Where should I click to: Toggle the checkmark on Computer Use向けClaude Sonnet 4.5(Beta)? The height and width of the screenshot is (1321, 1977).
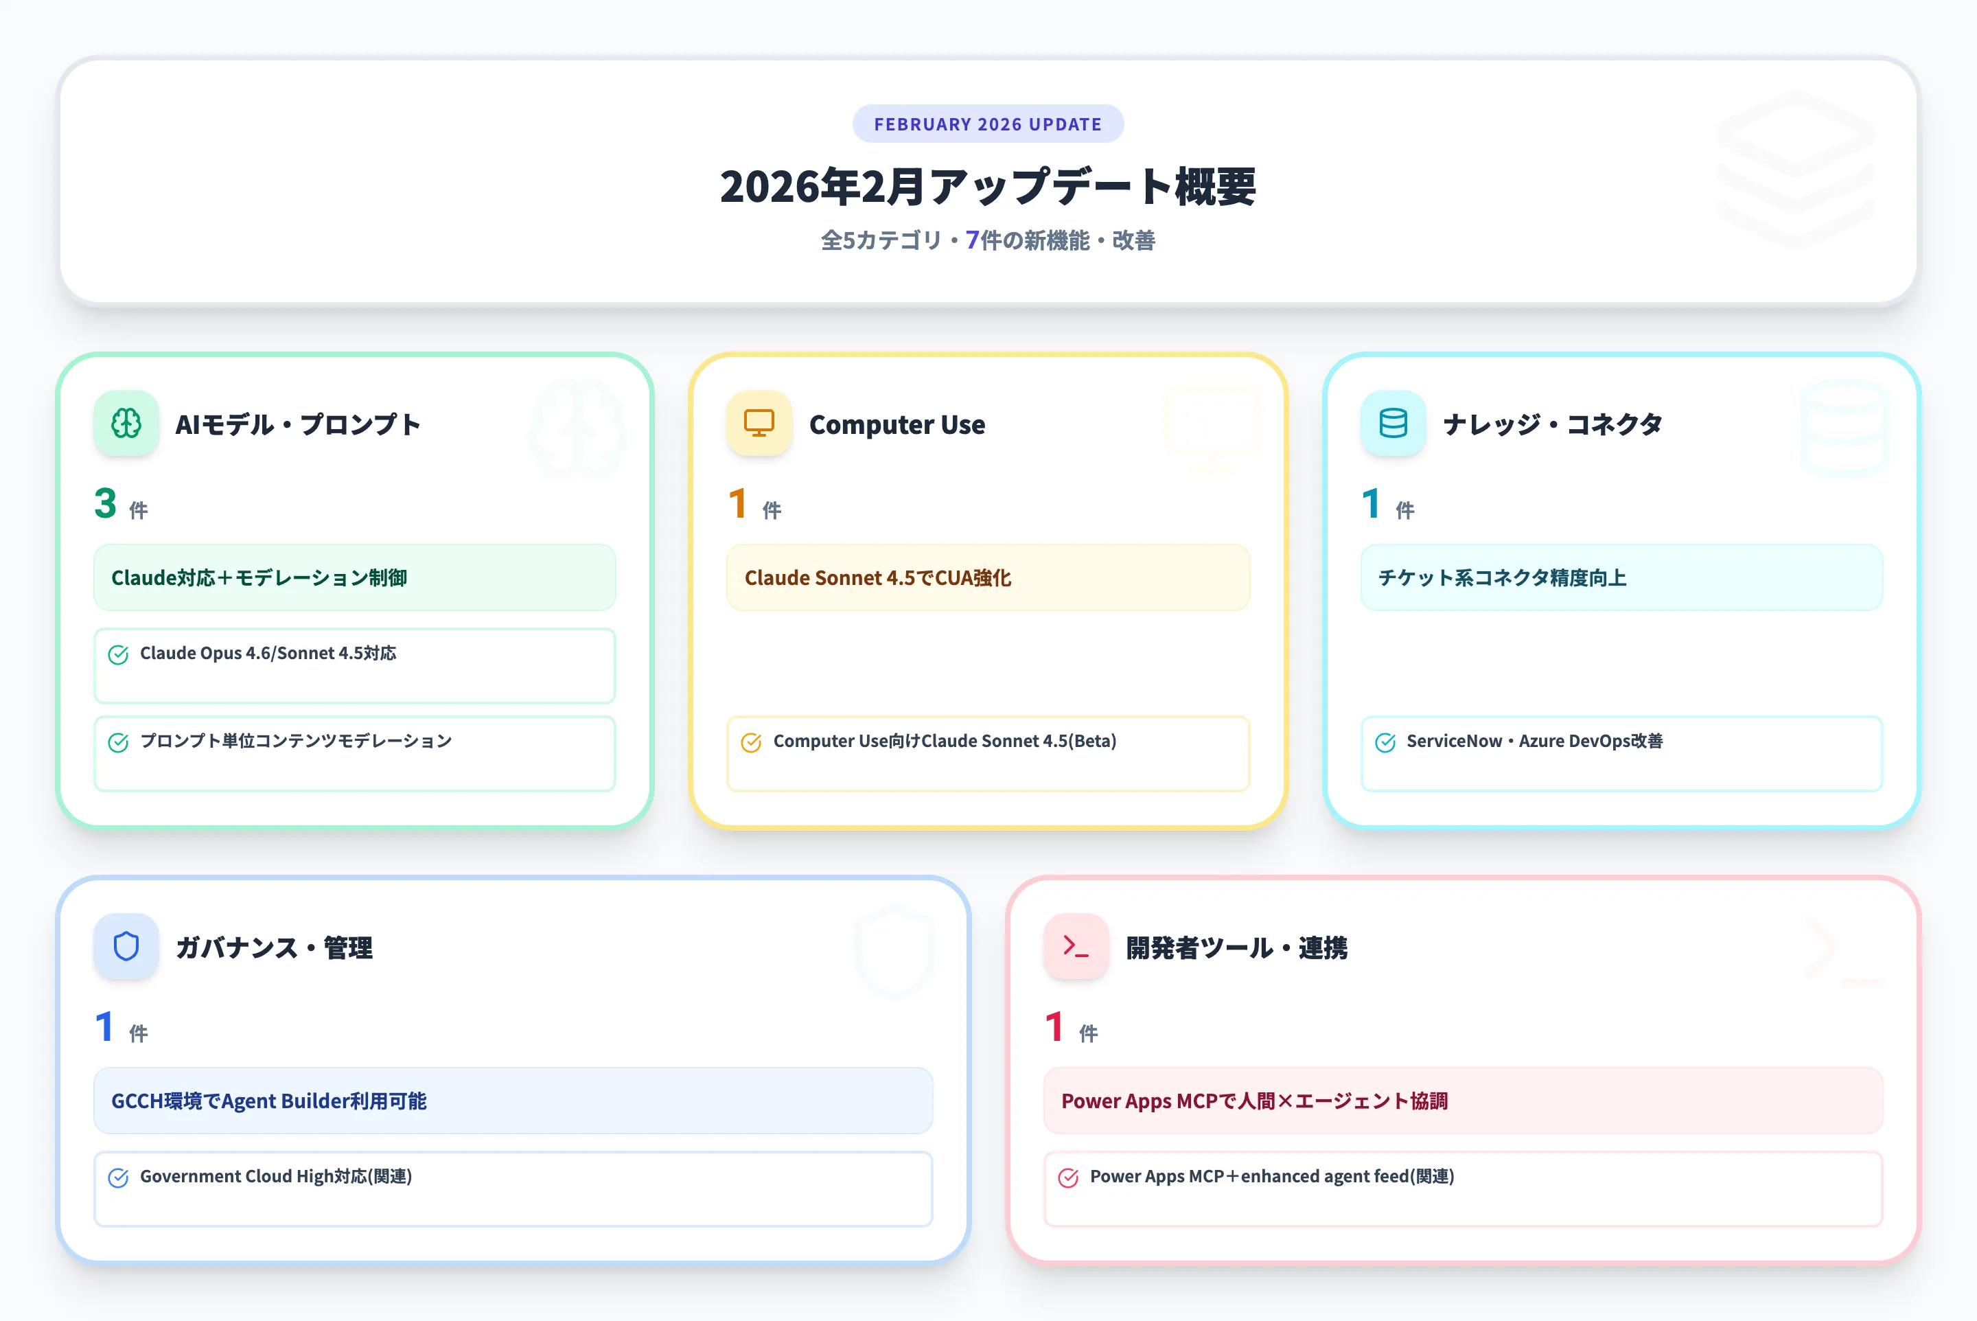coord(750,742)
